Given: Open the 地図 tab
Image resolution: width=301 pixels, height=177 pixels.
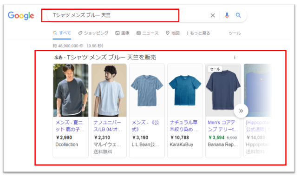Looking at the screenshot, I should (173, 33).
